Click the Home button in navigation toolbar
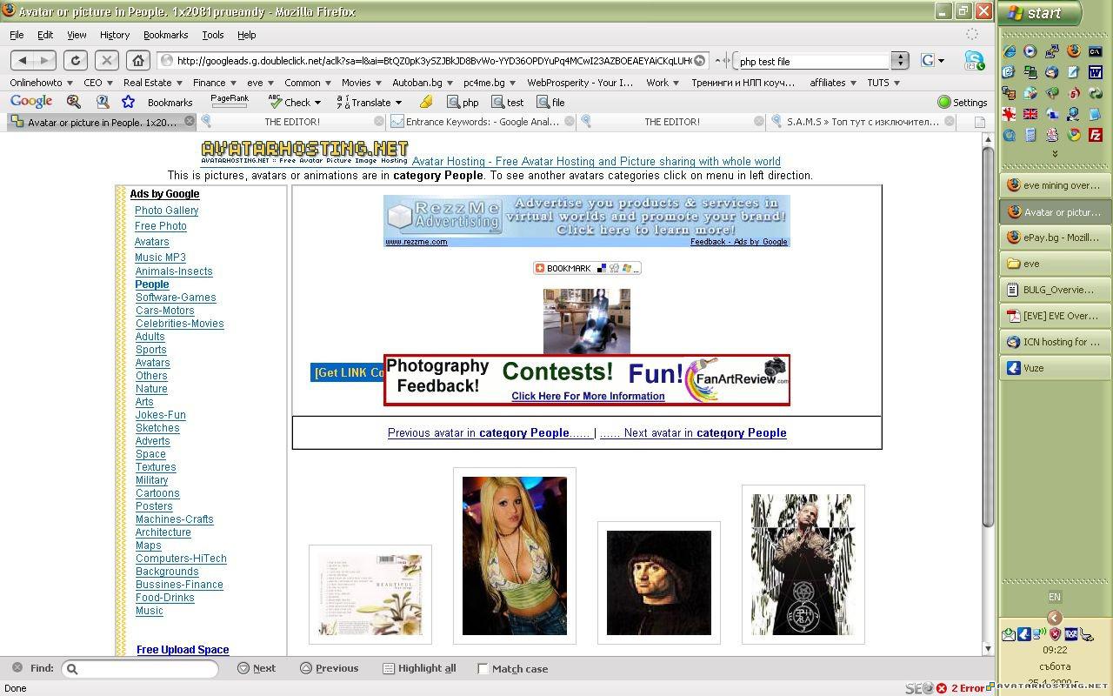The height and width of the screenshot is (696, 1113). [137, 60]
